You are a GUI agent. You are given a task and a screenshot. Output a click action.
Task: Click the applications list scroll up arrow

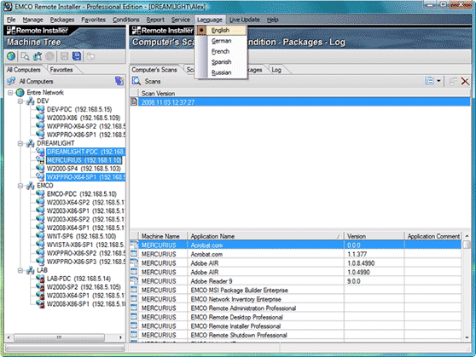click(467, 236)
